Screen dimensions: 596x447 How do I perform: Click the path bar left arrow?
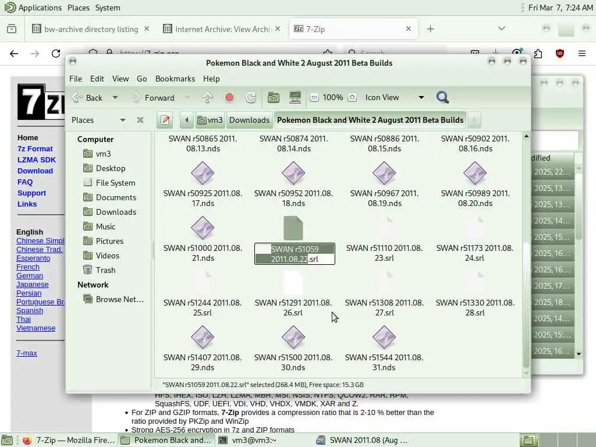pos(187,120)
